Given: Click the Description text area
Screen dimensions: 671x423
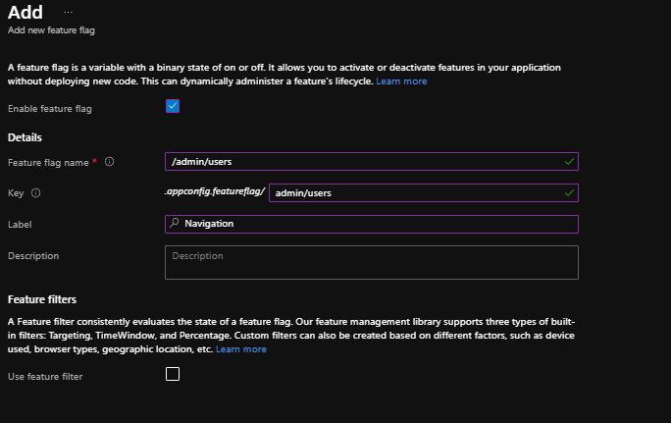Looking at the screenshot, I should [x=372, y=262].
